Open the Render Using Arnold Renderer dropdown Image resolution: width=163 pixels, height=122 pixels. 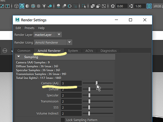[x=53, y=42]
